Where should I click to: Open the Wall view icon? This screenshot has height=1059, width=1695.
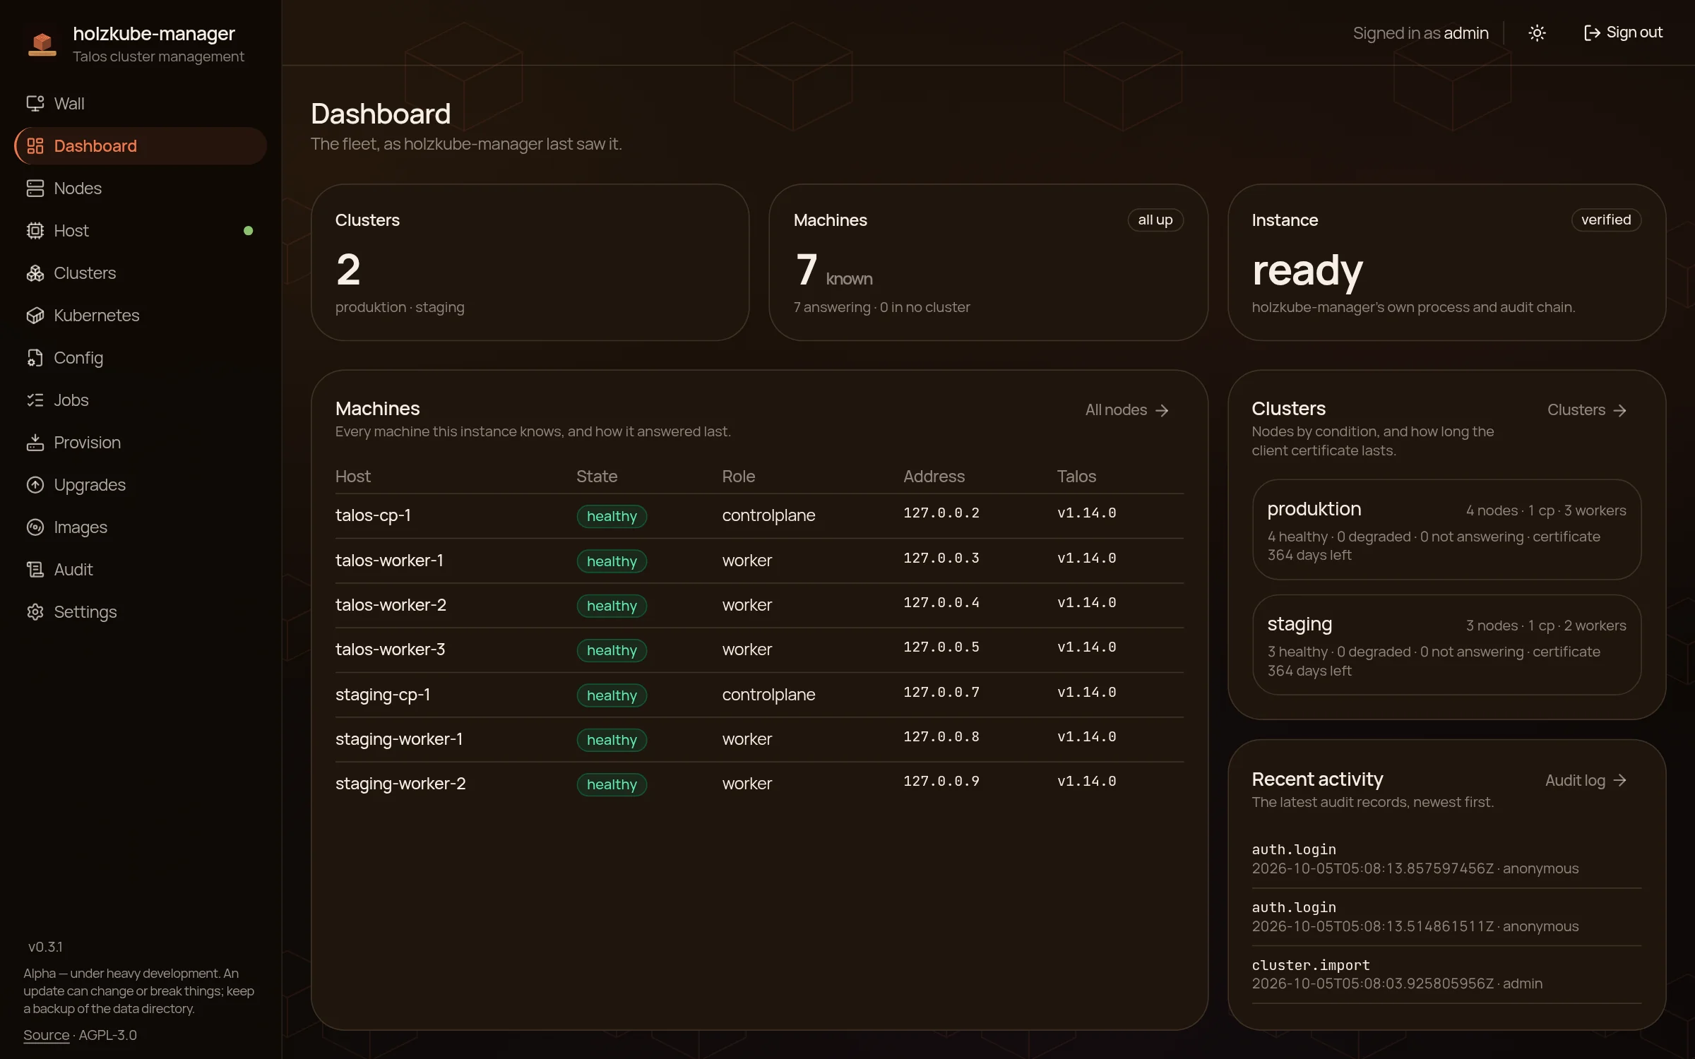click(35, 104)
